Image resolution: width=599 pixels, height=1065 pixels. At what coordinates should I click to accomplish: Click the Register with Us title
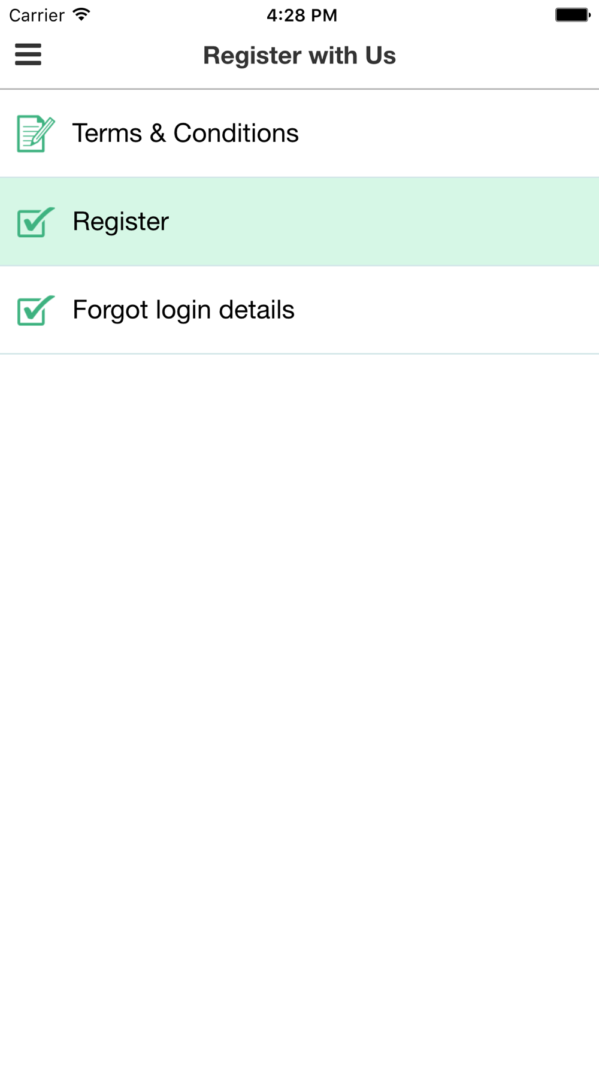pos(299,55)
